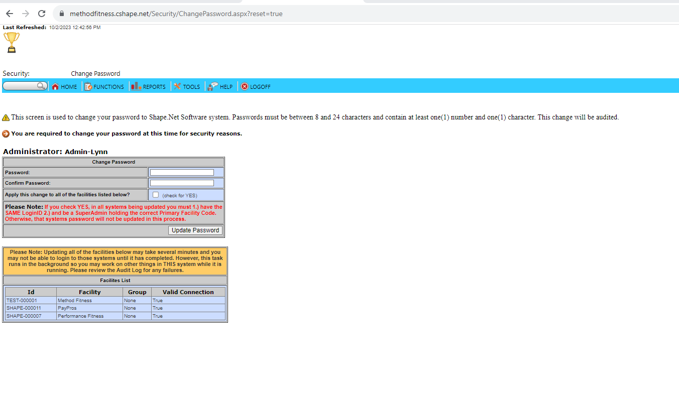Click the Reports bar chart icon
The height and width of the screenshot is (398, 679).
pyautogui.click(x=136, y=86)
